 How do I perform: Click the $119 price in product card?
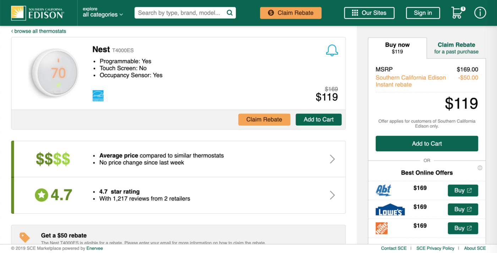click(327, 97)
